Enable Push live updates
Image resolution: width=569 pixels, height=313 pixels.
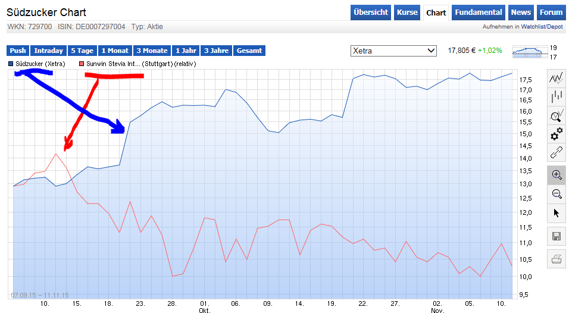(x=18, y=51)
